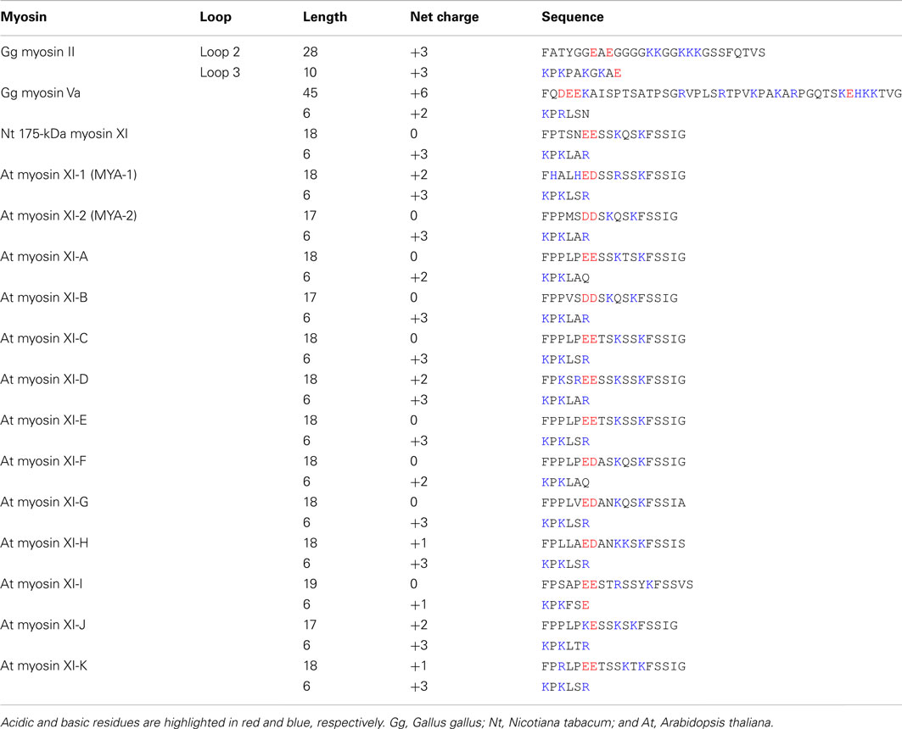The image size is (902, 729).
Task: Click sequence FPRLPEETSSKTKFSSIG
Action: pyautogui.click(x=613, y=666)
